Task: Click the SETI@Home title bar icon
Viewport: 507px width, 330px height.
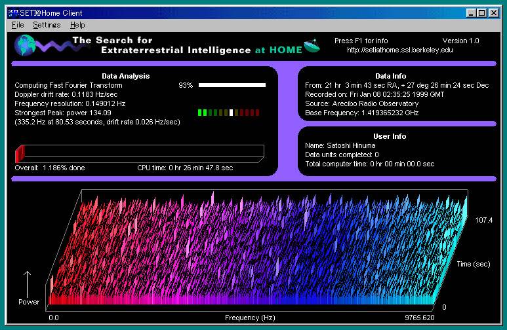Action: 13,13
